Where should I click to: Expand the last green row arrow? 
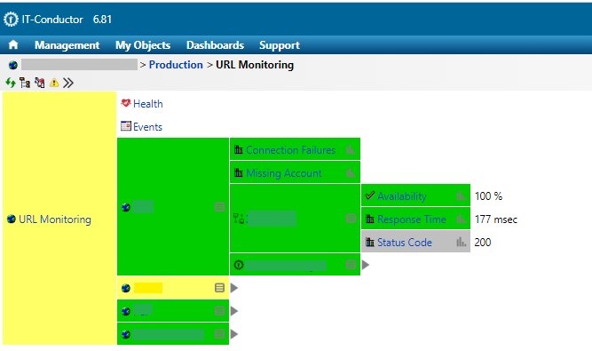coord(234,334)
